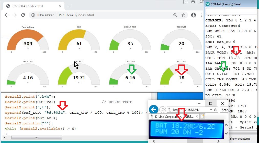Click 'SOC: 61' line in serial monitor

point(213,36)
